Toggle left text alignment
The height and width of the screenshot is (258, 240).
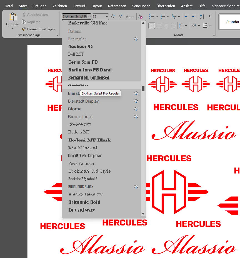tap(152, 26)
